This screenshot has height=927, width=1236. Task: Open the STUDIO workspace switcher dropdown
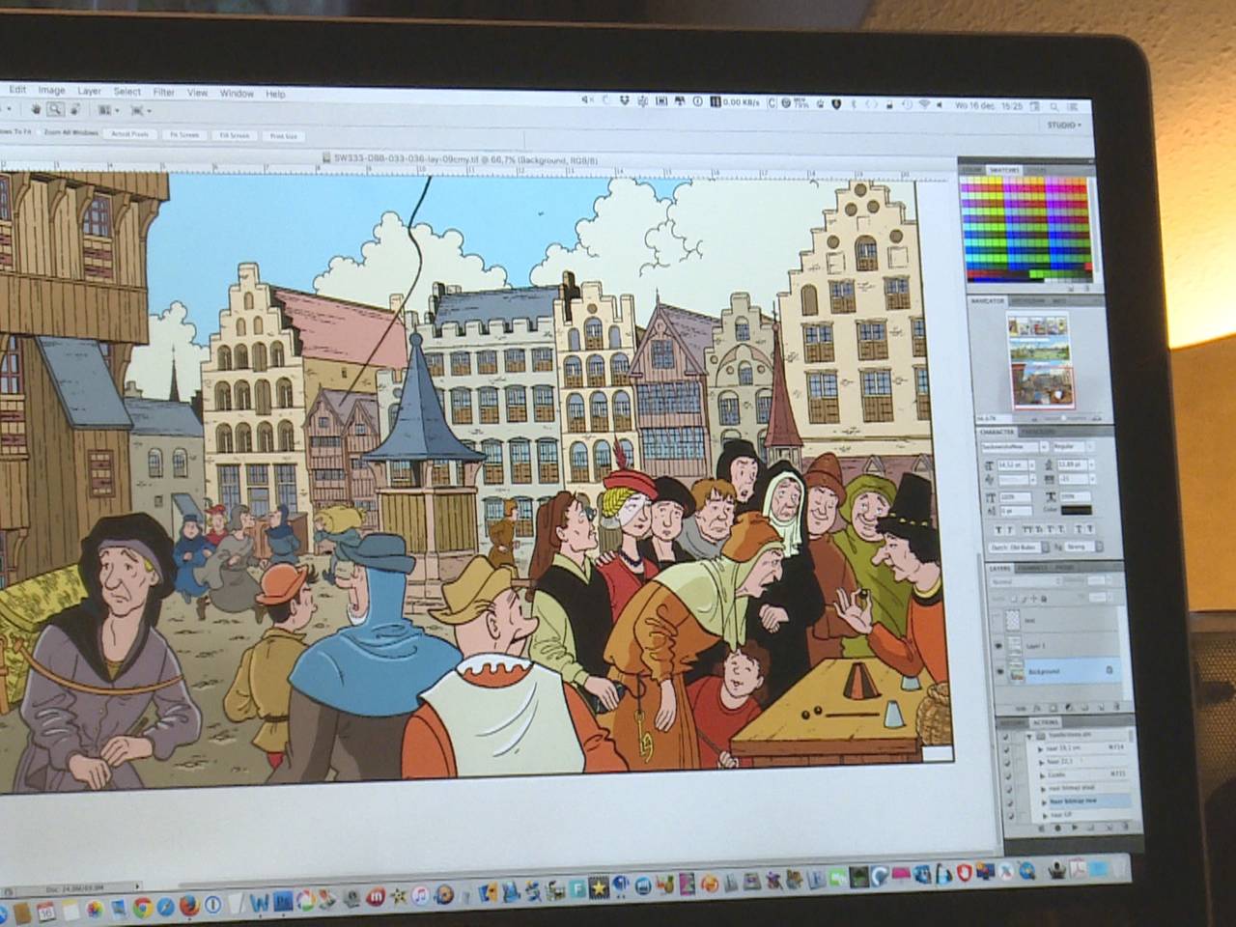click(1064, 126)
